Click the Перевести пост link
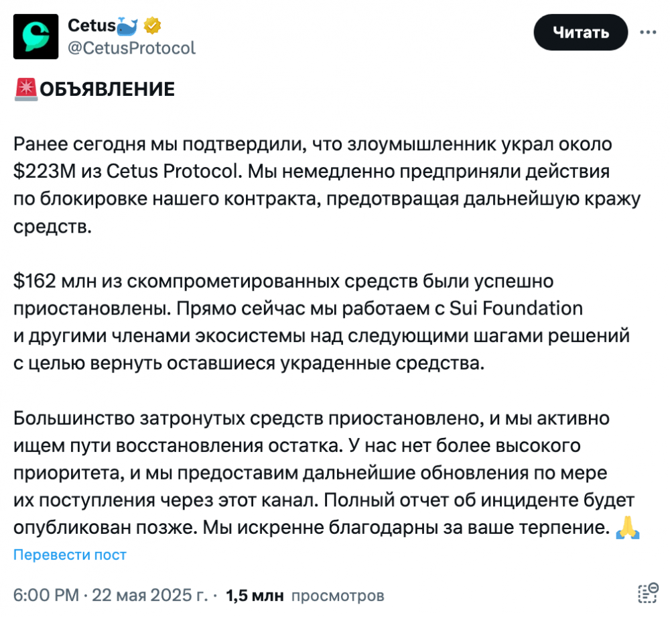670x617 pixels. (x=70, y=555)
